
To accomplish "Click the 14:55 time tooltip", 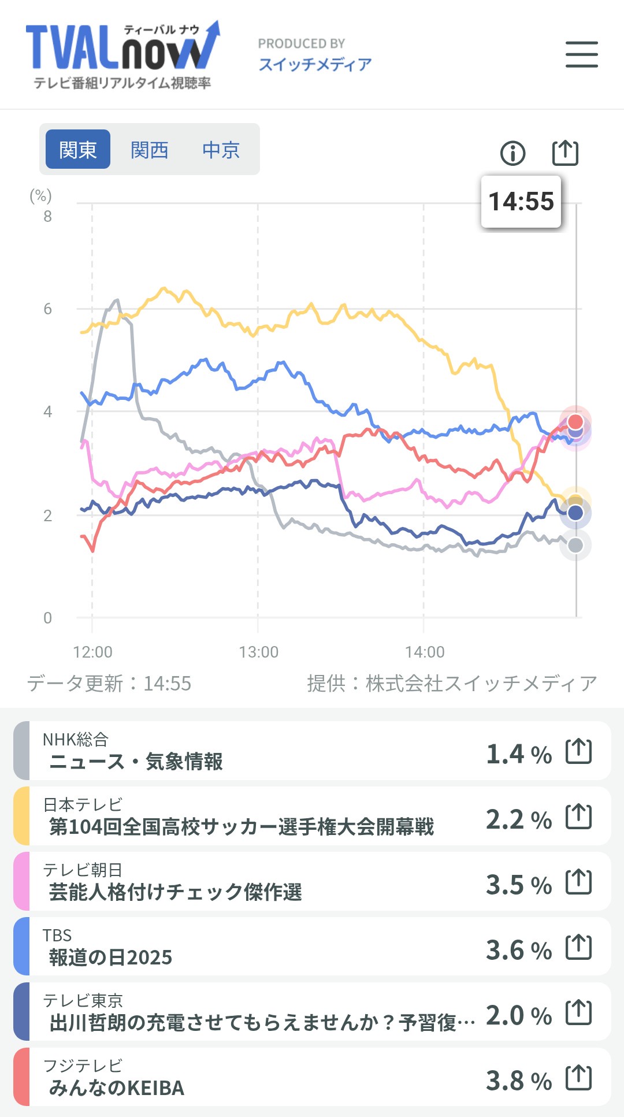I will click(521, 202).
